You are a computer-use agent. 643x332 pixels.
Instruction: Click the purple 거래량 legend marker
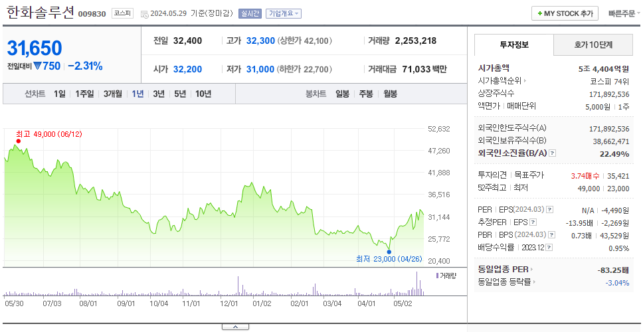pyautogui.click(x=438, y=276)
